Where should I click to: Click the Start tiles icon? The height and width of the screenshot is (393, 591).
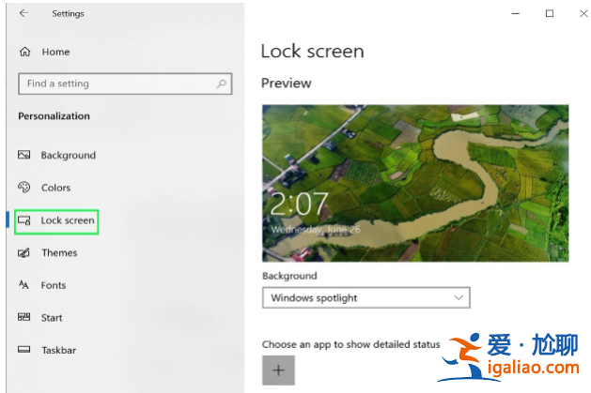pos(23,317)
